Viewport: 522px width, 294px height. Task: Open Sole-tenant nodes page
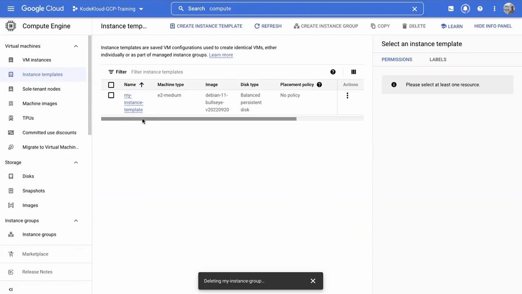41,89
